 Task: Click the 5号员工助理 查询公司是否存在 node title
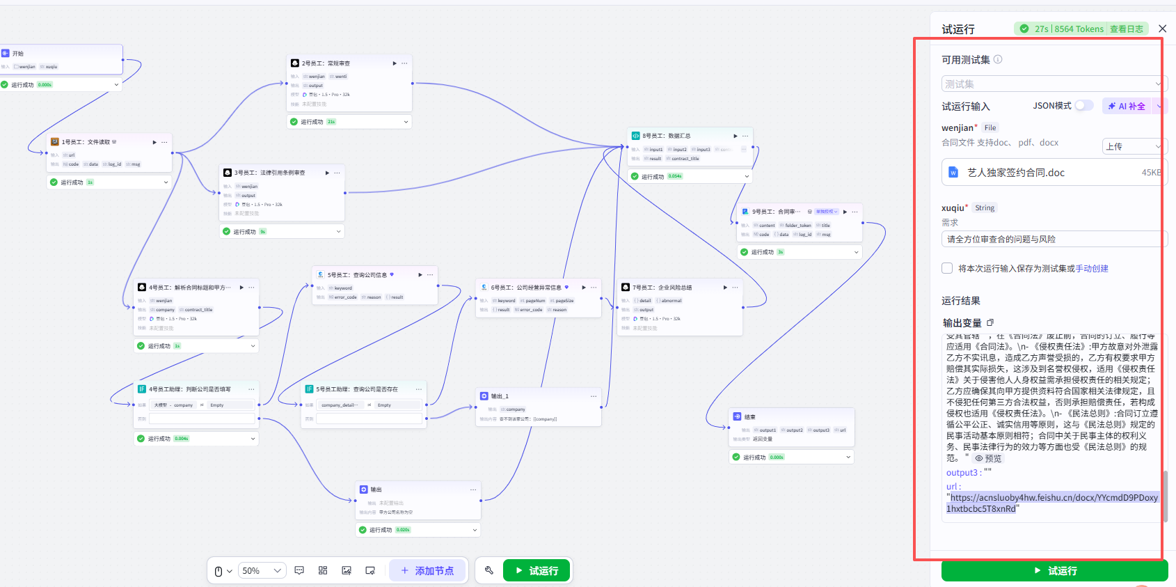click(357, 389)
